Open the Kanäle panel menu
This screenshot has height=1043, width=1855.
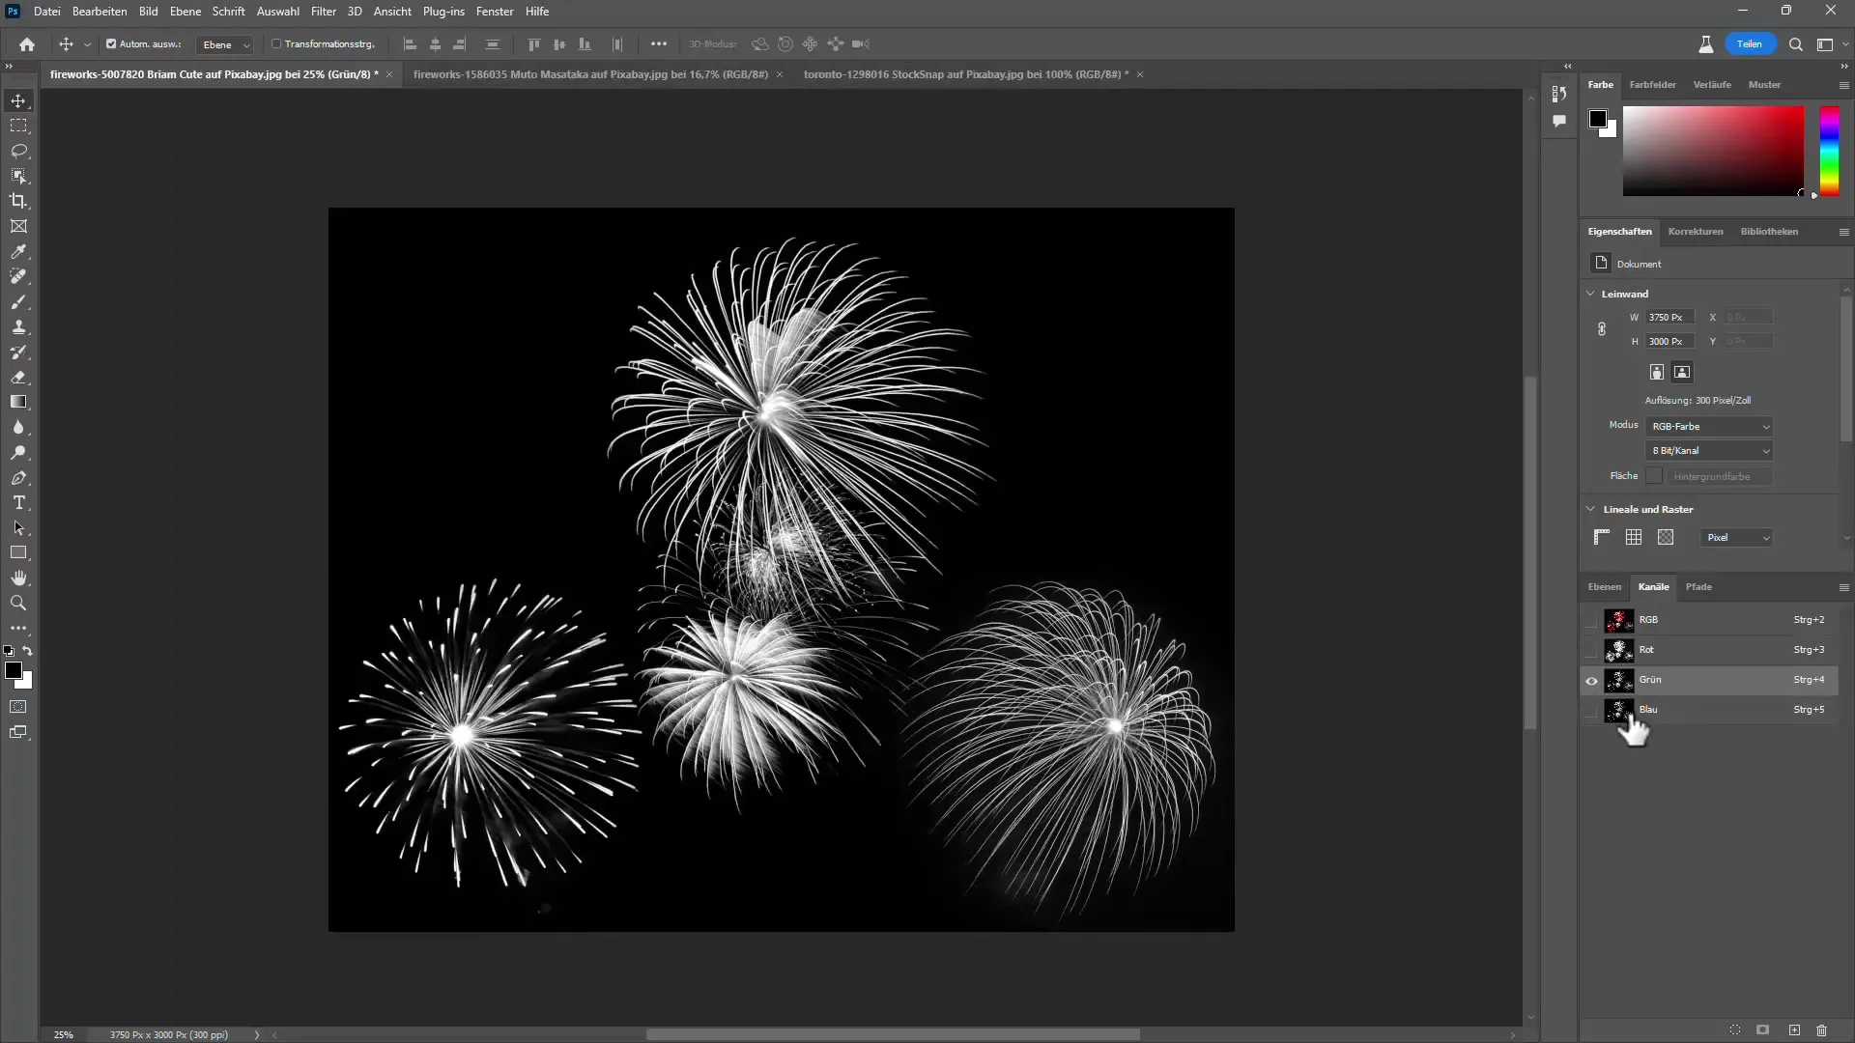(x=1843, y=587)
